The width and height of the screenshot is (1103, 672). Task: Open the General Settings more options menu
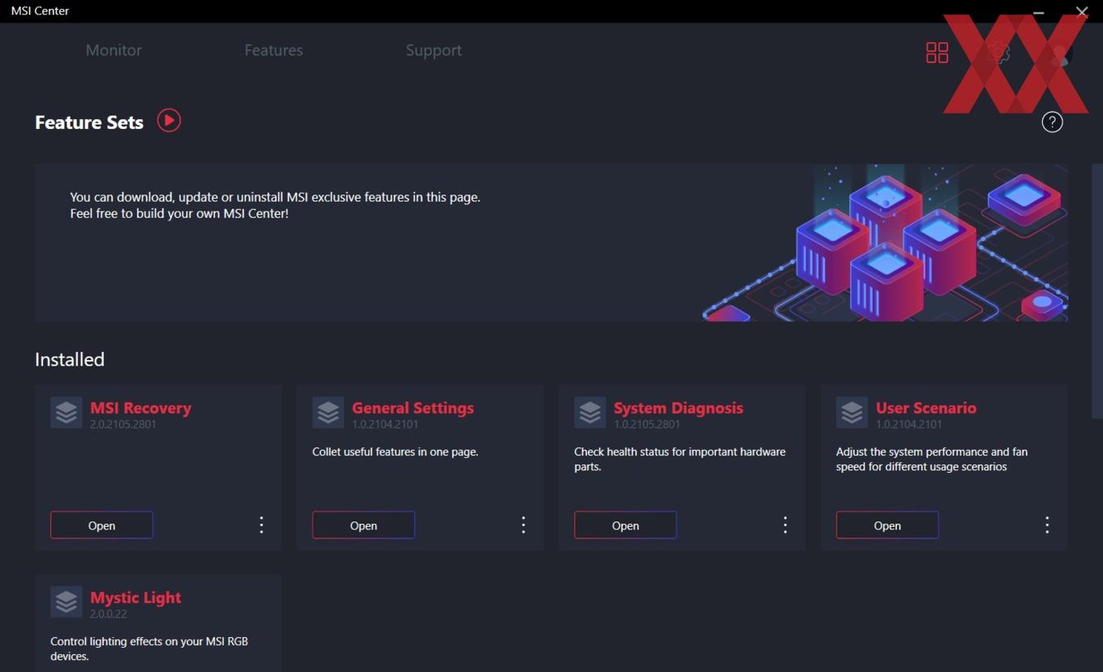(523, 525)
